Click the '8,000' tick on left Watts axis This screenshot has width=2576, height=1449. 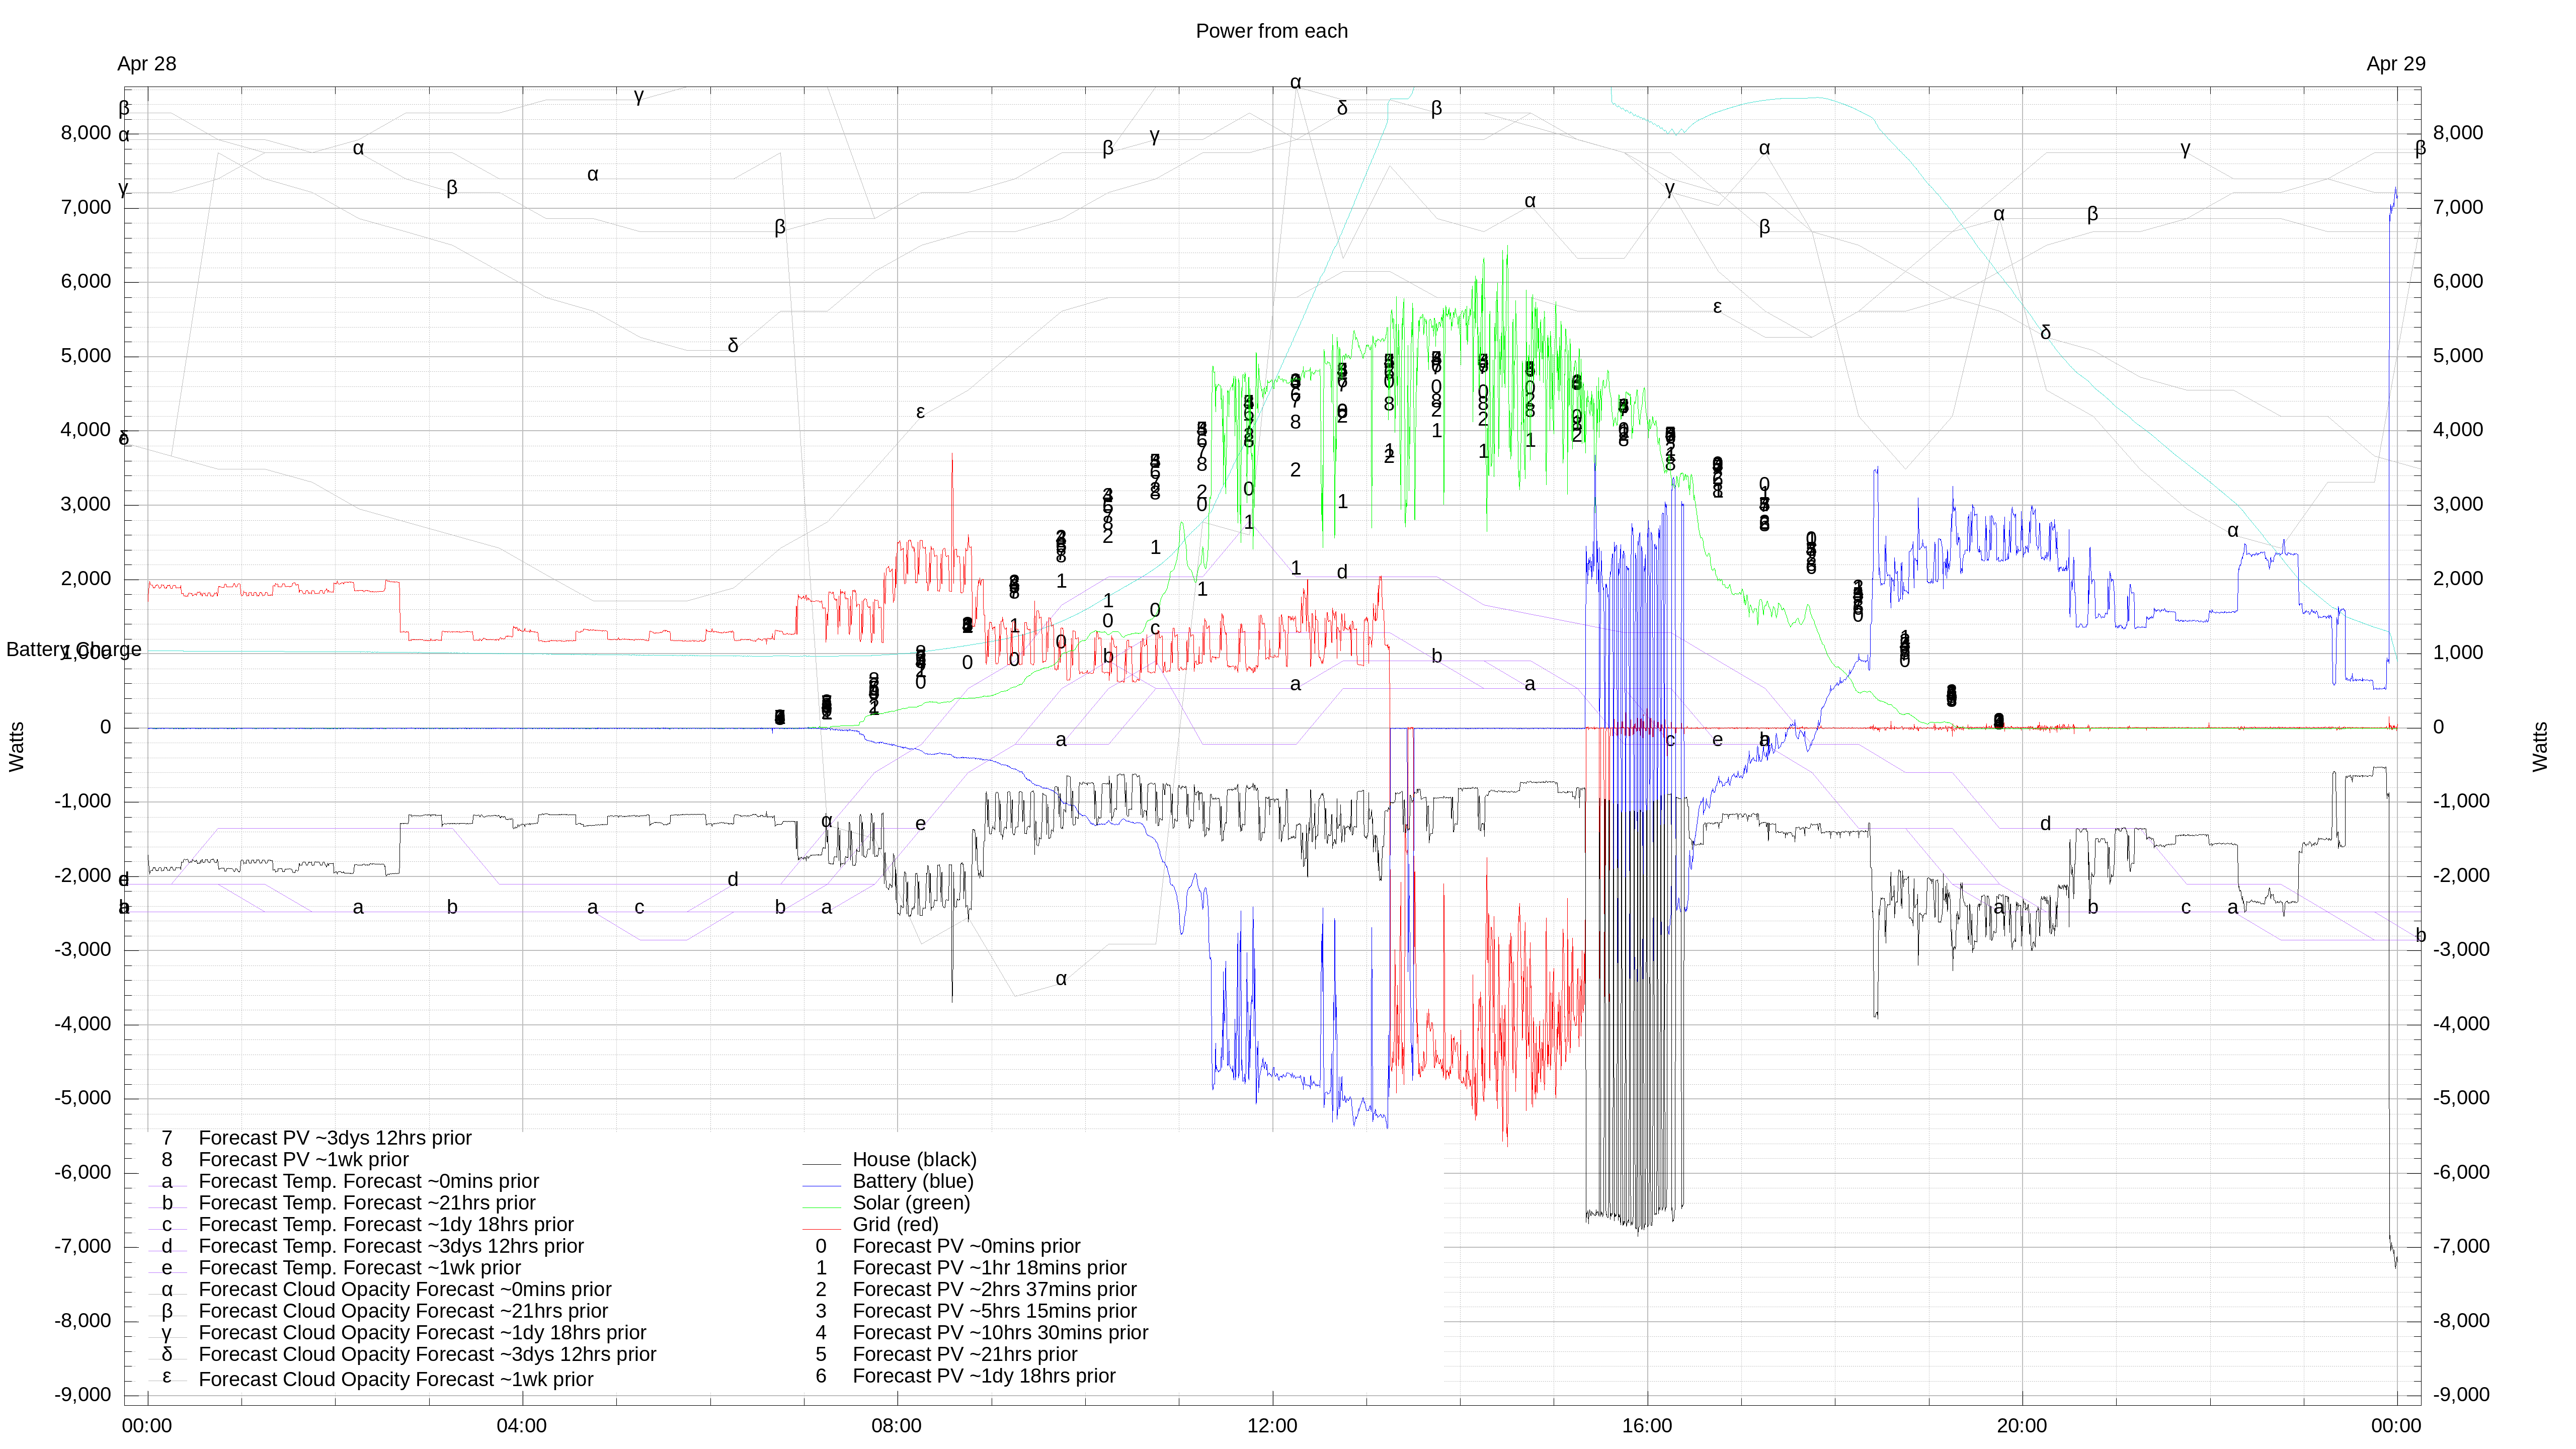86,134
